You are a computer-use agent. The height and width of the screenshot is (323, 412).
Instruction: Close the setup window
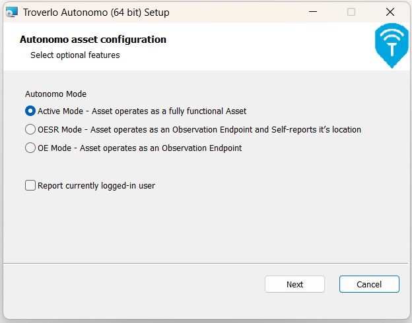[x=390, y=12]
